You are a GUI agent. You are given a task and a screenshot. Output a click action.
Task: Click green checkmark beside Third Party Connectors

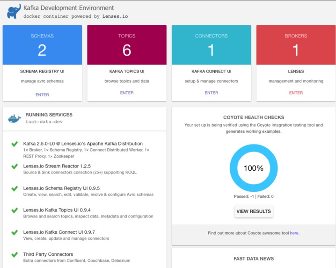[15, 254]
